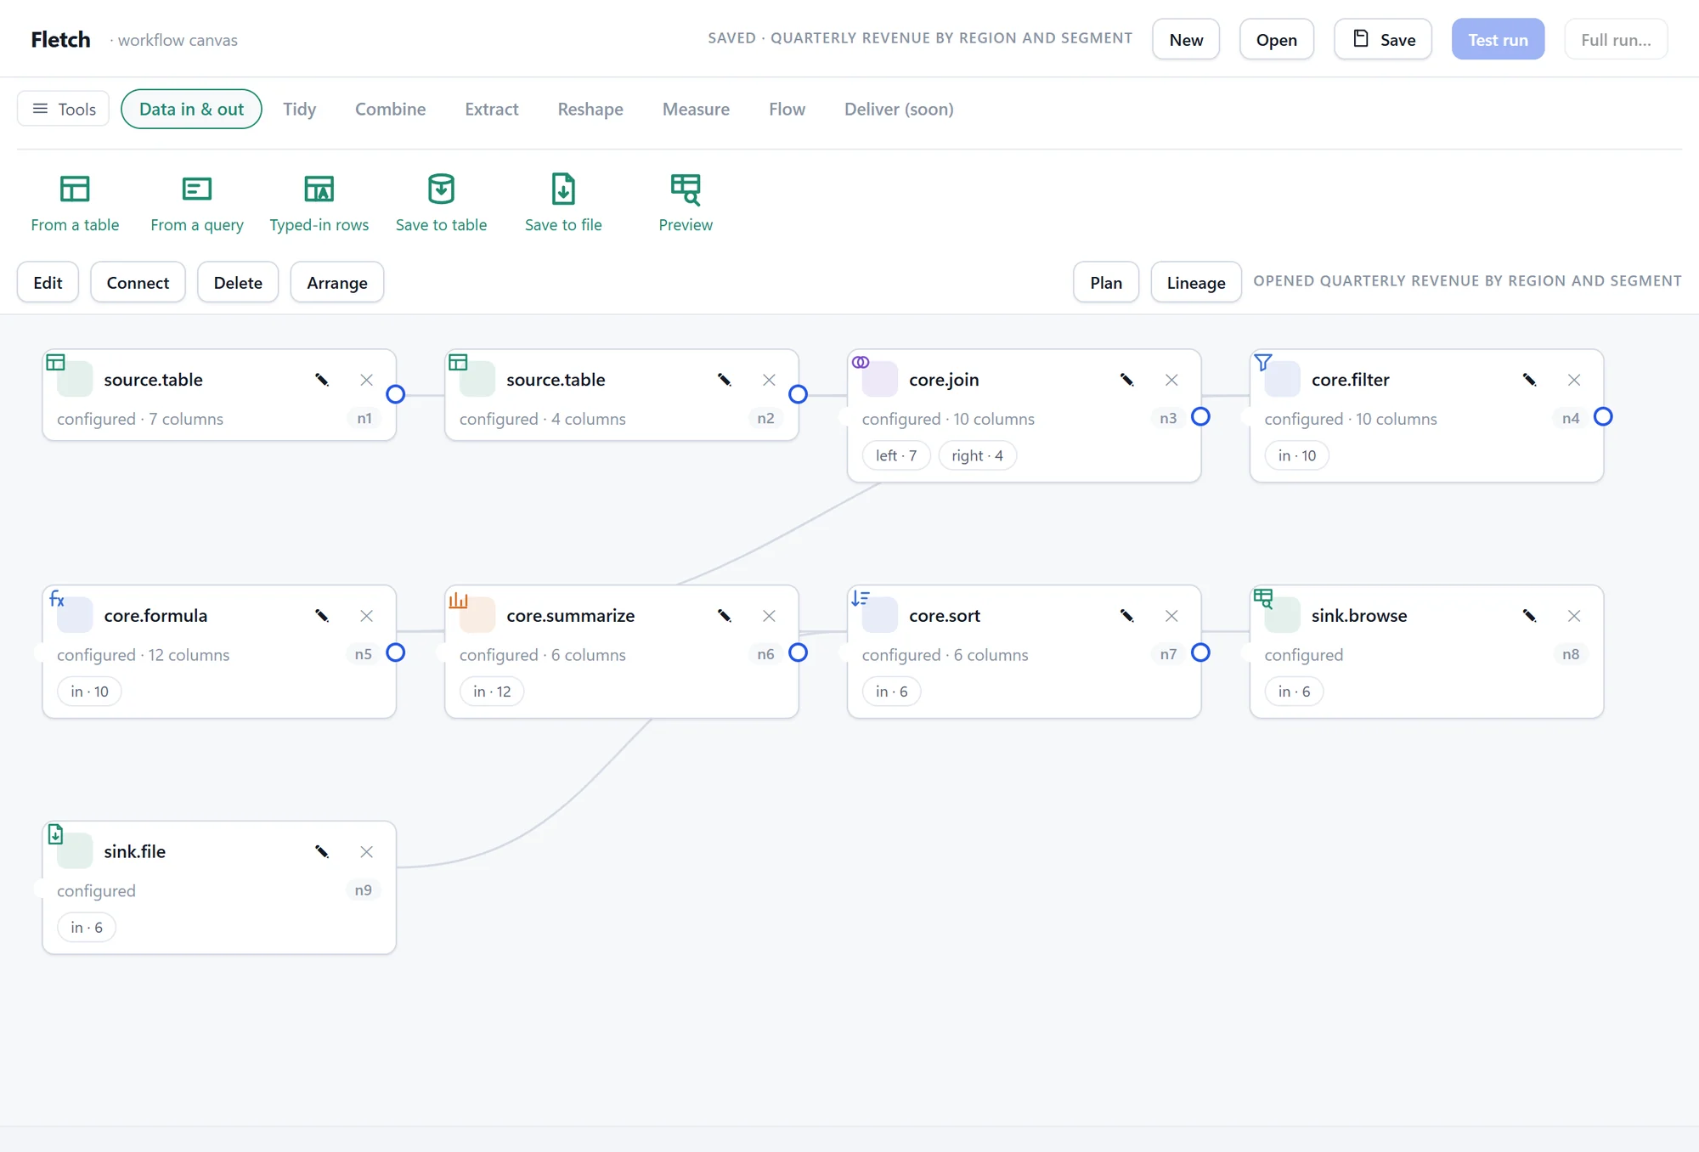Click the pencil icon on sink.file node

[x=322, y=851]
